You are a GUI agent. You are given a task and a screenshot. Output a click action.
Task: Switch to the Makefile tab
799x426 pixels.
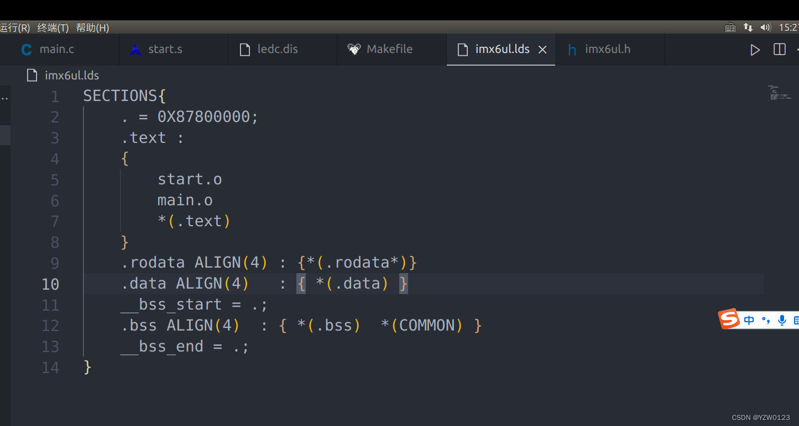391,50
